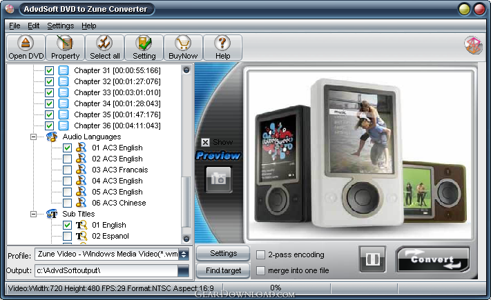Check the 03 AC3 Francais checkbox
Viewport: 491px width, 300px height.
[67, 170]
